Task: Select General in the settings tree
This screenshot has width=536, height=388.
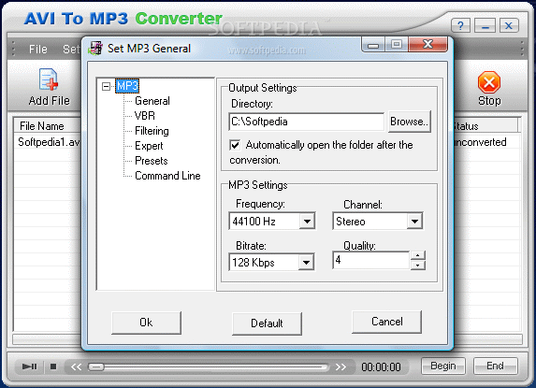Action: (x=152, y=101)
